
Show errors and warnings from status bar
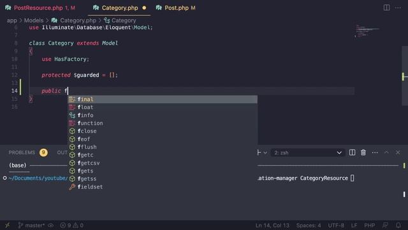(x=71, y=226)
